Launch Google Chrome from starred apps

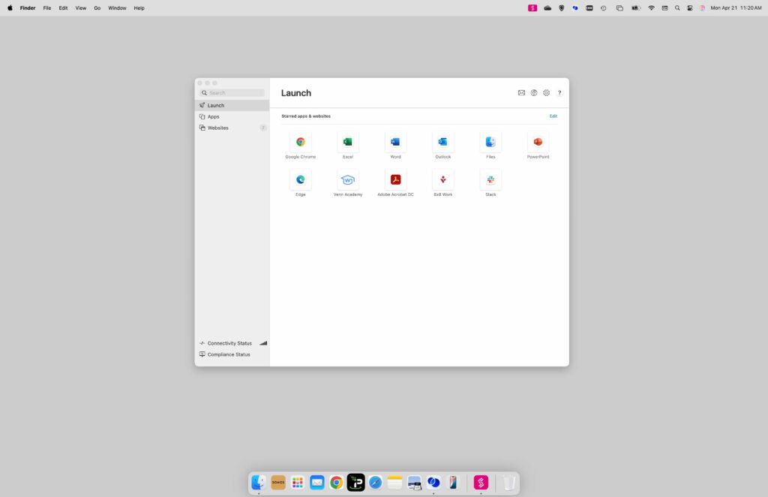[x=300, y=142]
